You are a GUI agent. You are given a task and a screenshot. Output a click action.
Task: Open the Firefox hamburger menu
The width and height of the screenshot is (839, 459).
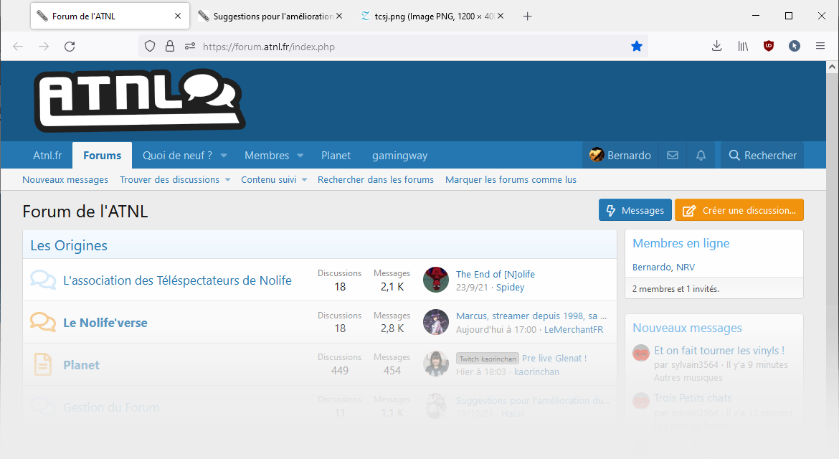820,47
